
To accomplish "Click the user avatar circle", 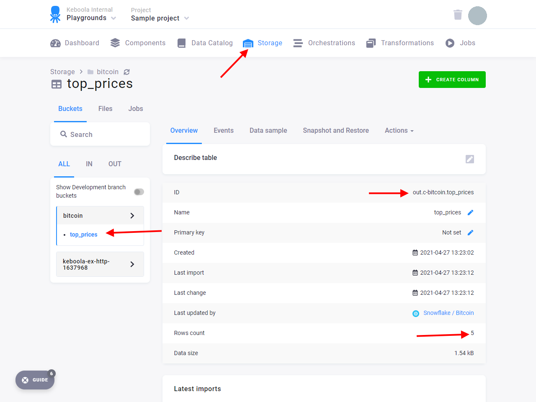I will 477,15.
